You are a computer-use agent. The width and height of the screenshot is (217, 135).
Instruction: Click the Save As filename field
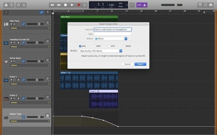coord(113,29)
